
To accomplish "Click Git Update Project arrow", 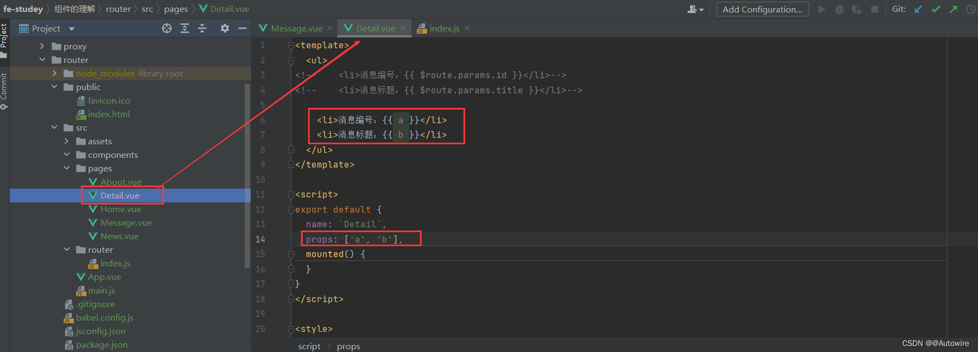I will coord(918,9).
